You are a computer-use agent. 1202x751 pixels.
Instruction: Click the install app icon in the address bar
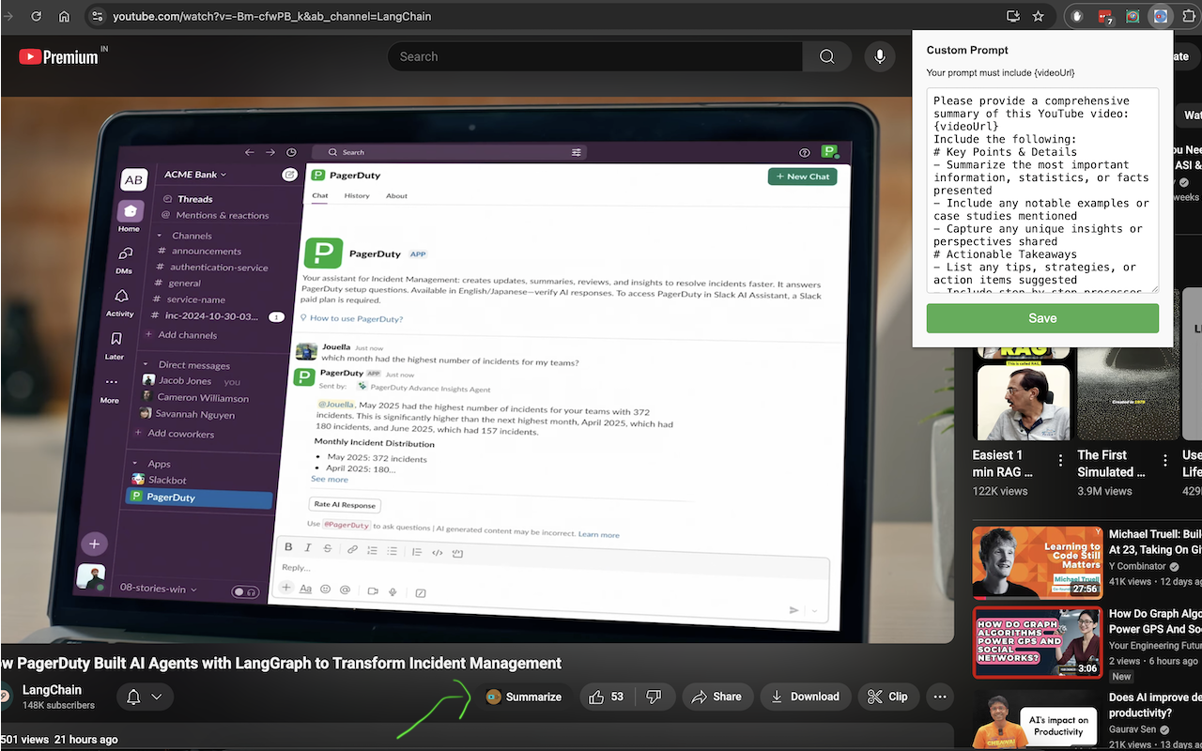(1013, 16)
